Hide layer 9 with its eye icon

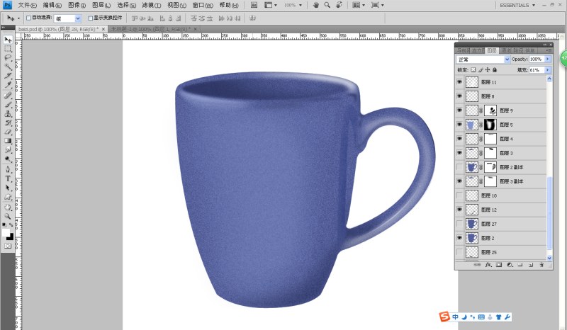tap(459, 110)
